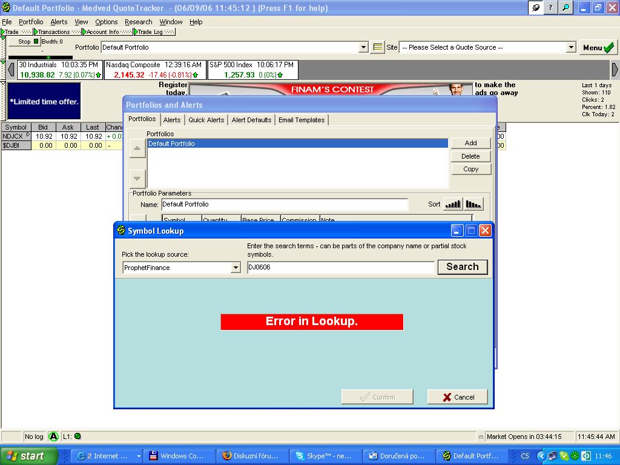
Task: Open the Window menu
Action: click(x=171, y=22)
